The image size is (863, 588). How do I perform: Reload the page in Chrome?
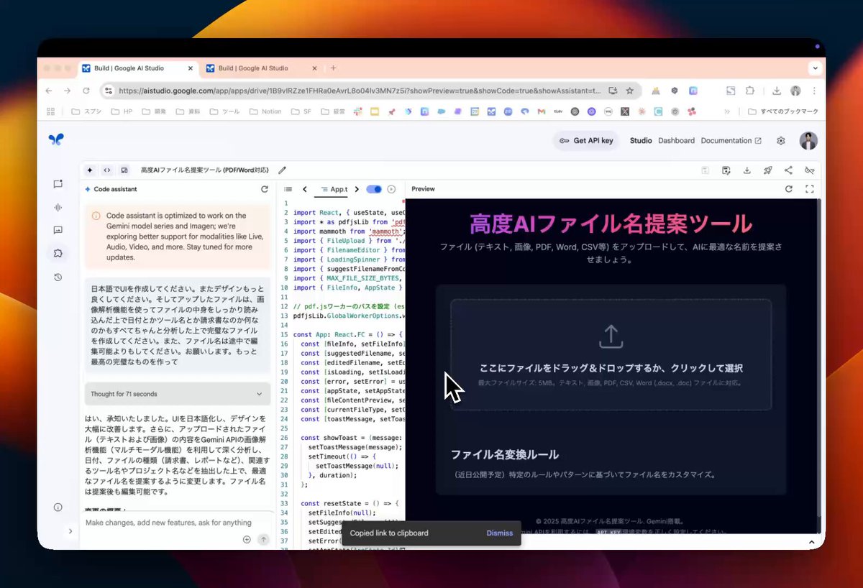point(86,91)
